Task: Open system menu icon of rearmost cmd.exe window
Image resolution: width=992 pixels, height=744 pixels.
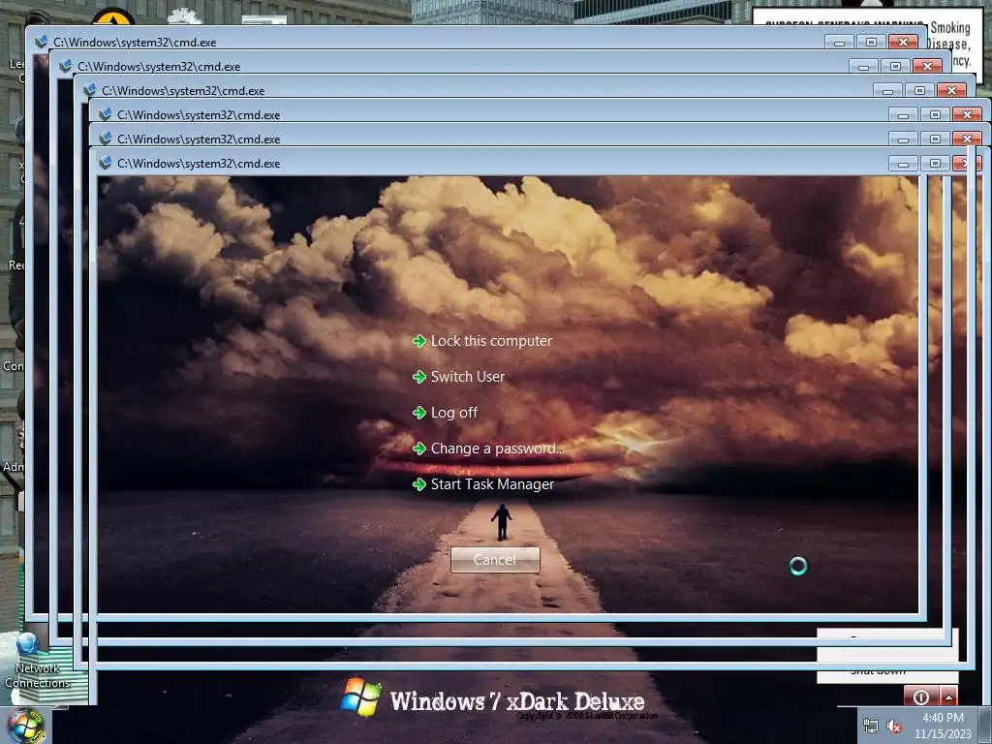Action: (x=41, y=43)
